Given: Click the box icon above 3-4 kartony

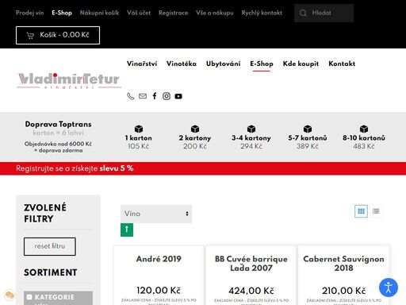Looking at the screenshot, I should click(x=251, y=129).
